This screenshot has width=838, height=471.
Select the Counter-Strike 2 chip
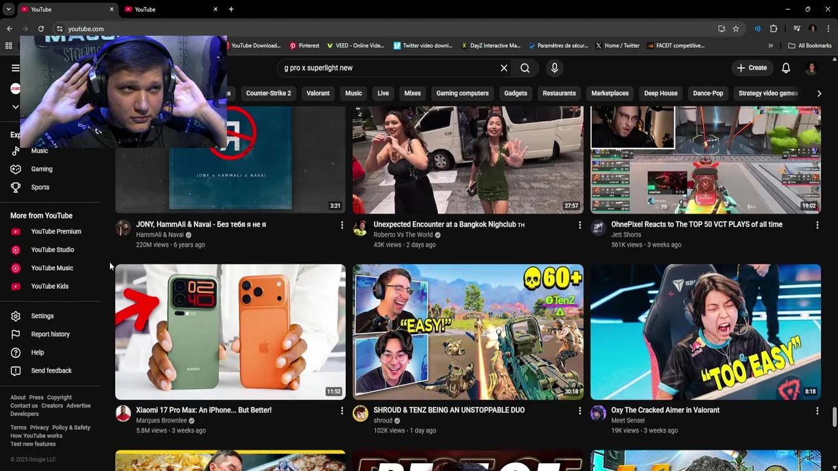[268, 94]
